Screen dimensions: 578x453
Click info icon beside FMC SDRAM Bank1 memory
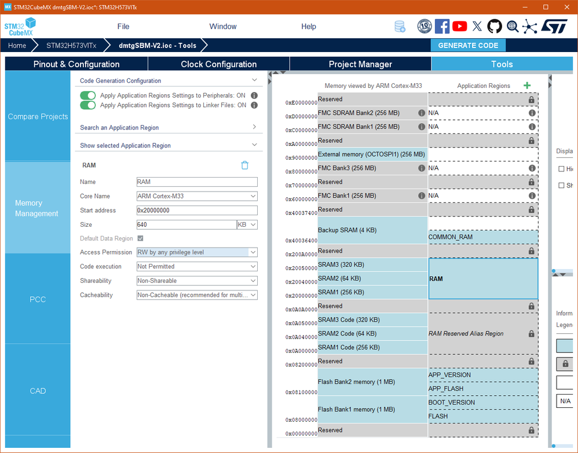coord(422,127)
